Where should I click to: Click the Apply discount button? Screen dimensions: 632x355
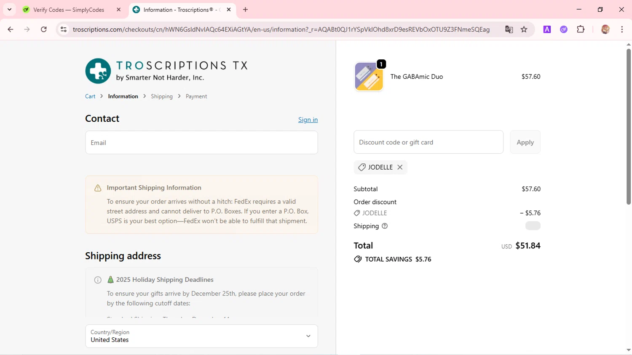(x=525, y=142)
